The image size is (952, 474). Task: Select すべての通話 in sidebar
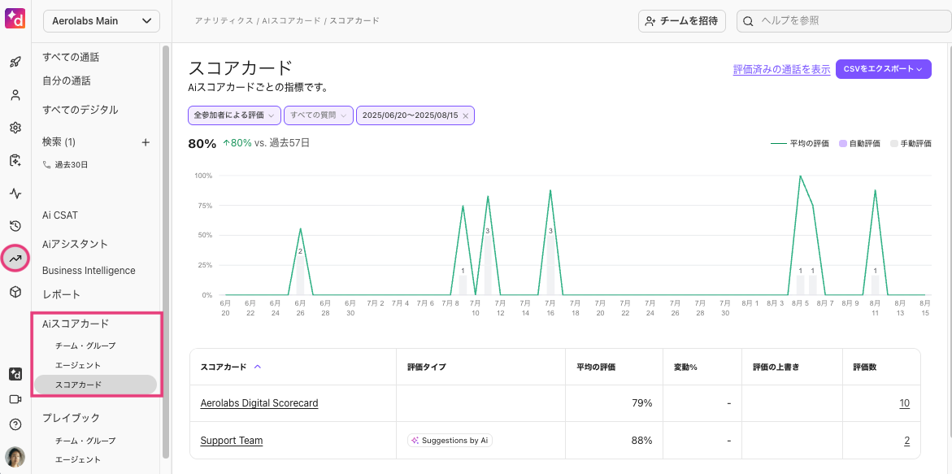(71, 57)
